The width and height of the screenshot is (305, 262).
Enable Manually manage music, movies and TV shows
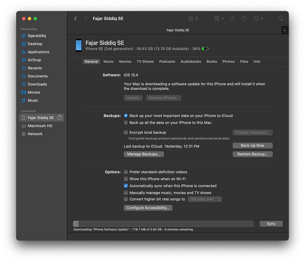126,193
